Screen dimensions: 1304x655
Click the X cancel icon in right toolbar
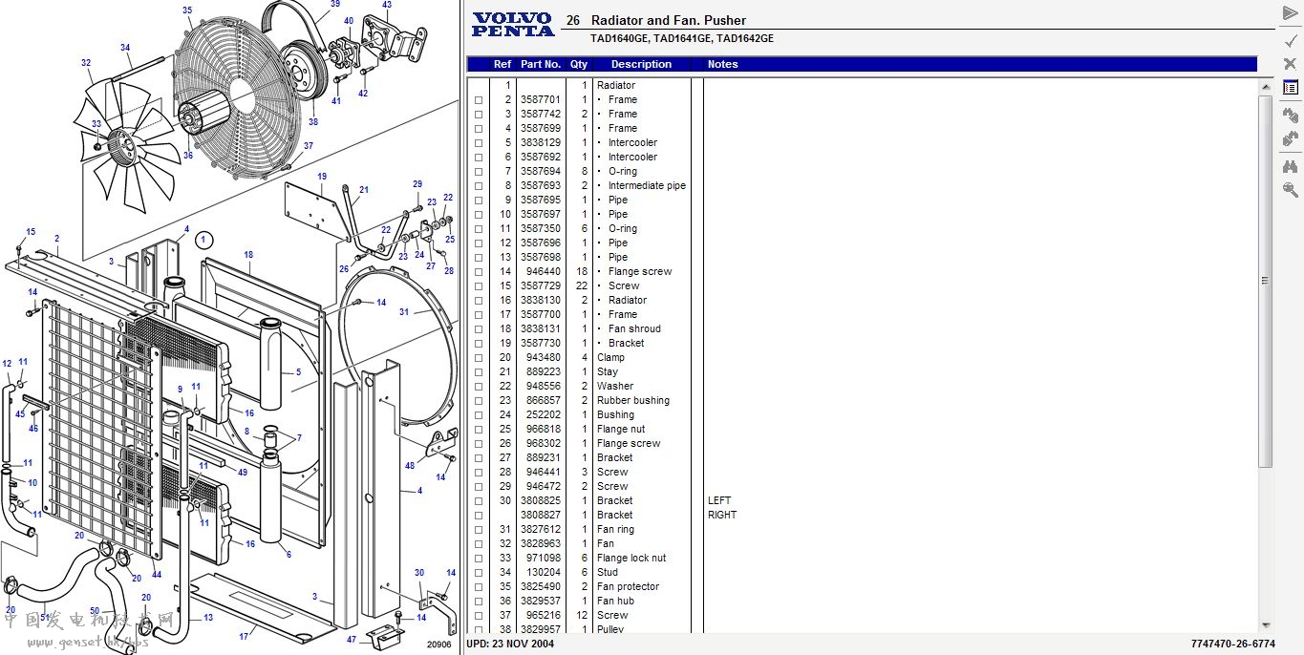(x=1290, y=64)
